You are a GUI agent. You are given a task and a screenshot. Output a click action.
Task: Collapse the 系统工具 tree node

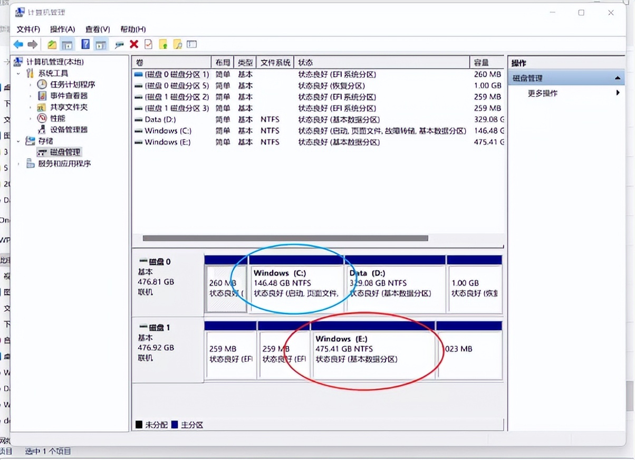(18, 73)
